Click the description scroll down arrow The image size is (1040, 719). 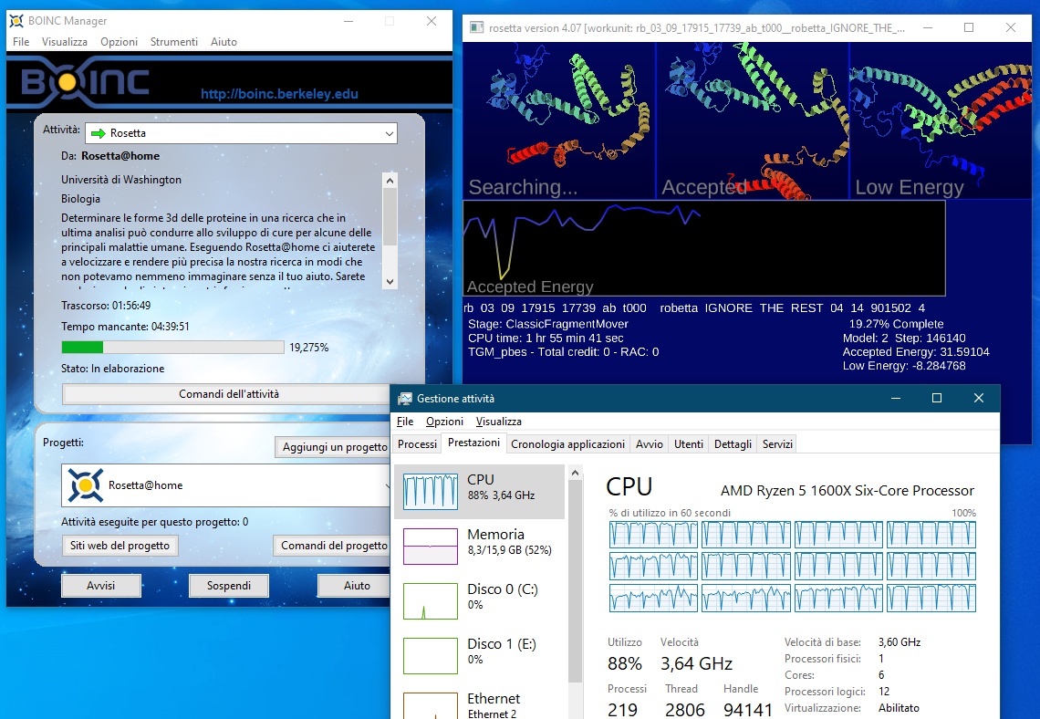[390, 281]
